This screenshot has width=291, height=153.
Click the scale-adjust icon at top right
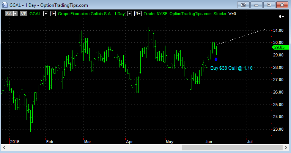[282, 17]
